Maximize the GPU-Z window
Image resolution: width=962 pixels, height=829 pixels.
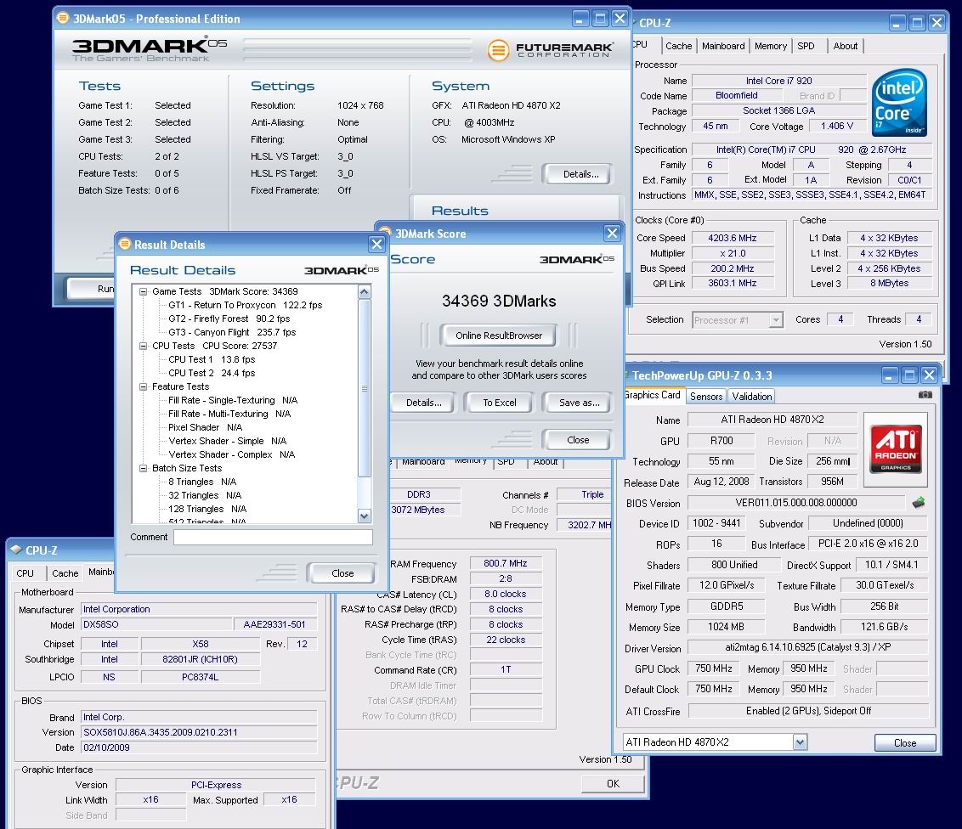[x=910, y=375]
